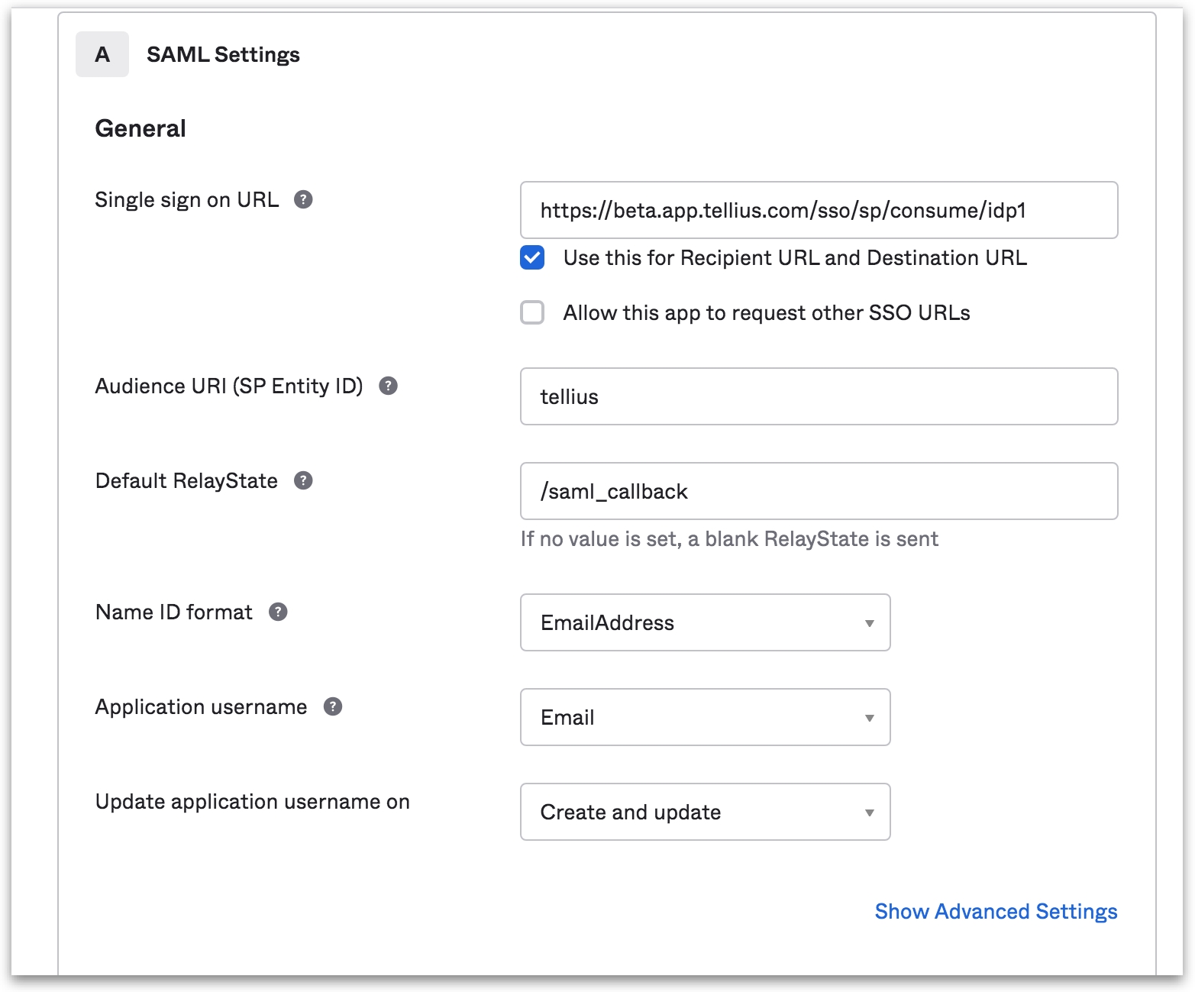Open the Name ID format EmailAddress dropdown

(x=705, y=623)
